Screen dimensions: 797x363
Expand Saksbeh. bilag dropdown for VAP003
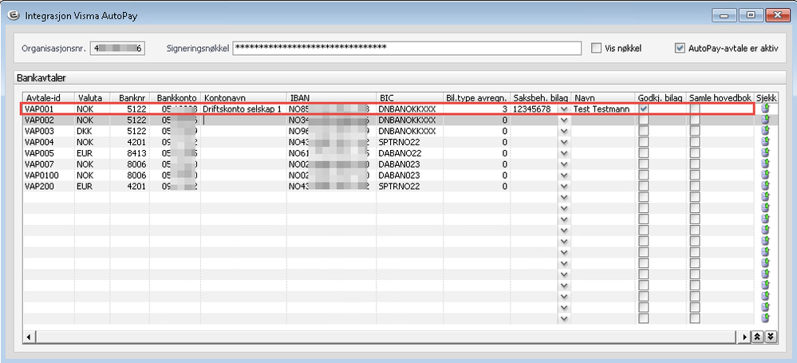click(563, 131)
